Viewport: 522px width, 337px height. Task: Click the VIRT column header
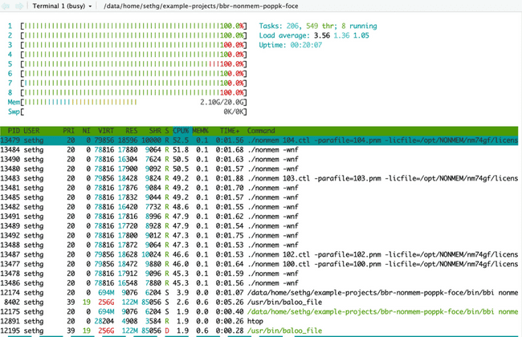[106, 131]
